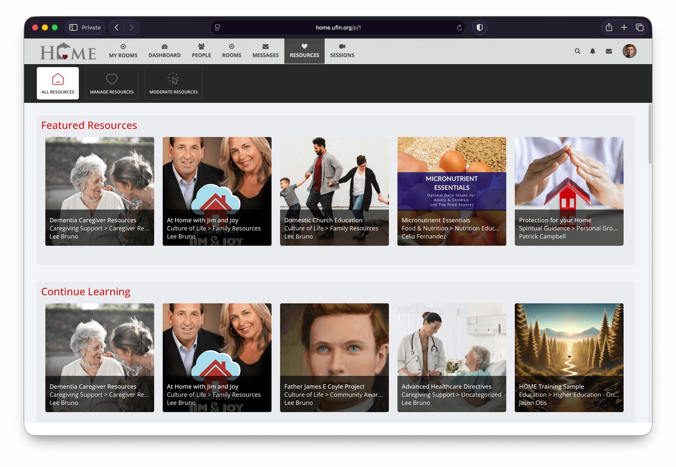Open the Sessions menu item
The image size is (676, 467).
tap(342, 51)
